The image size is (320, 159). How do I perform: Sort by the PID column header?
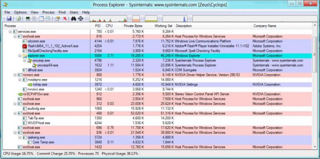[97, 26]
